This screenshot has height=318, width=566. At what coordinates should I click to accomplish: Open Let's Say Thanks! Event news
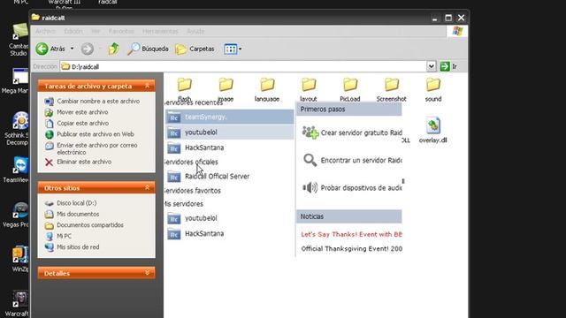(352, 234)
